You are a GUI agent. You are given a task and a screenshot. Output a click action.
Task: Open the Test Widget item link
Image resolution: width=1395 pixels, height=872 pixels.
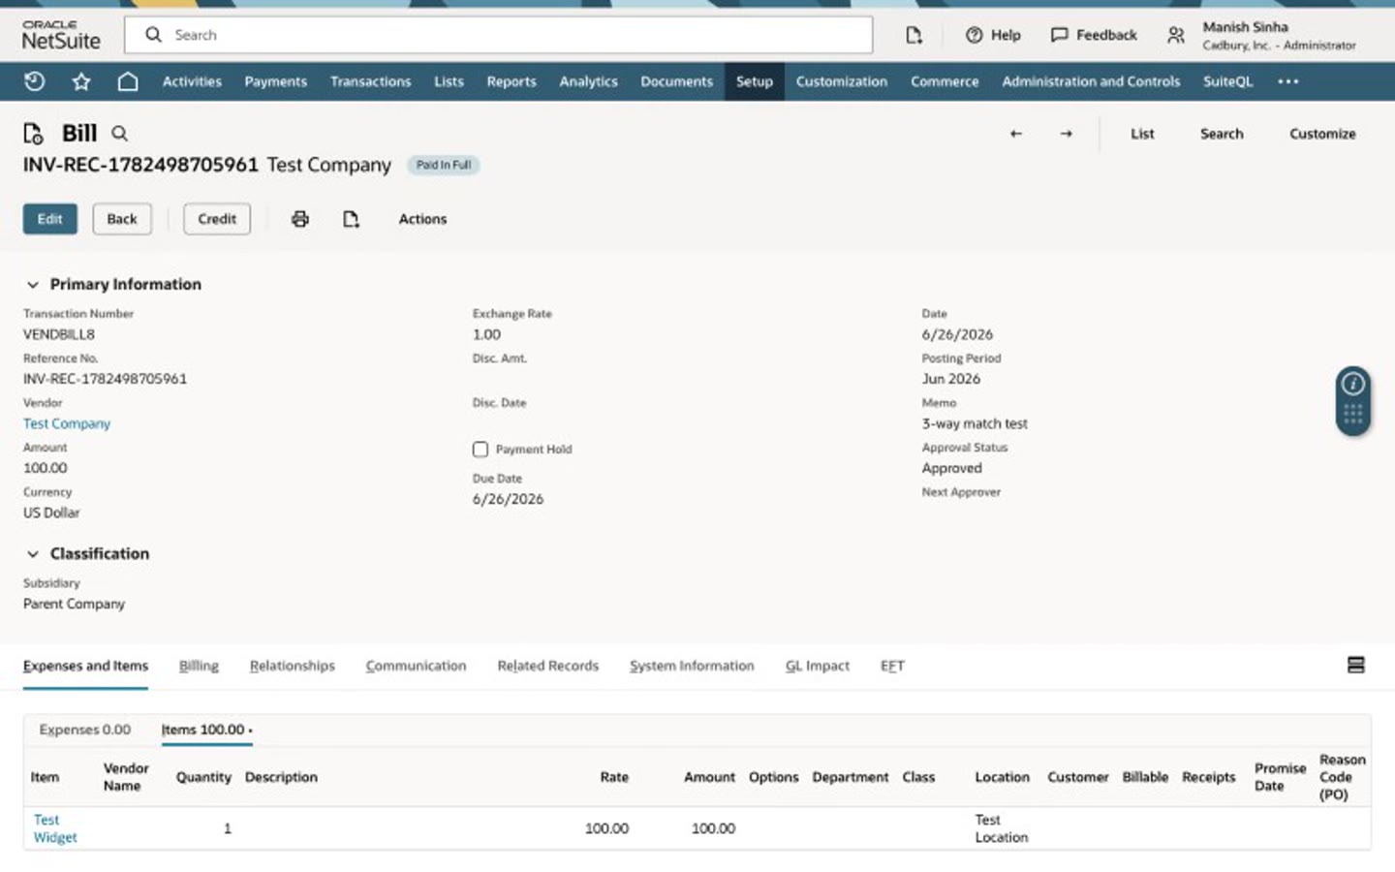(x=55, y=828)
